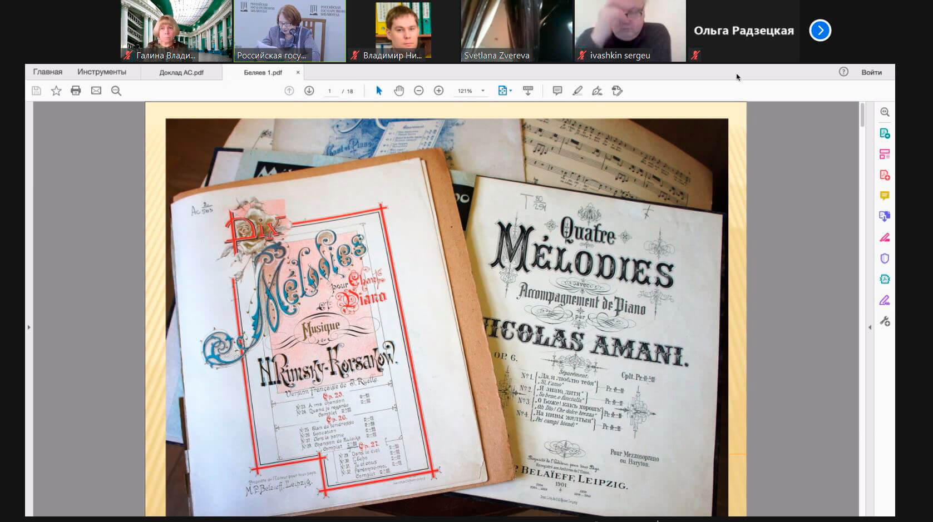The height and width of the screenshot is (522, 933).
Task: Open the Compress PDF sidebar tool
Action: 885,279
